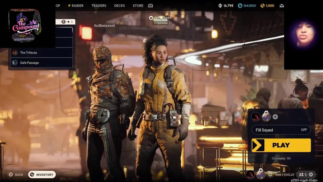Screen dimensions: 323x182
Task: Open the social menu icon after player count
Action: (x=311, y=175)
